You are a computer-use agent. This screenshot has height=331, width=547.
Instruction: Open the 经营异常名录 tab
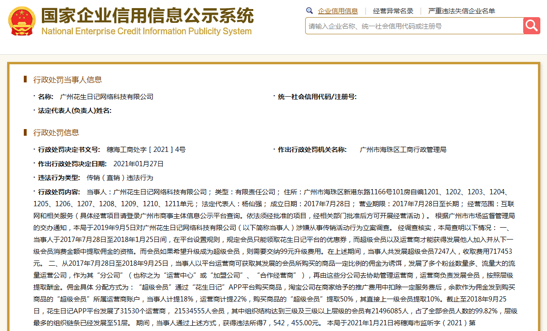pyautogui.click(x=393, y=11)
